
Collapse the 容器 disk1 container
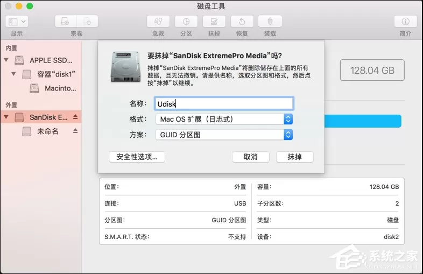click(13, 74)
